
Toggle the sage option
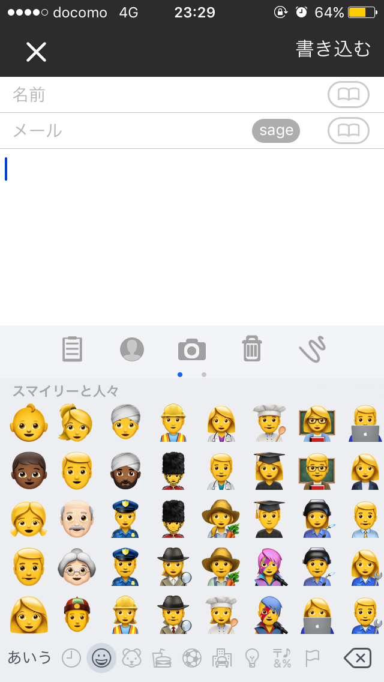coord(276,130)
